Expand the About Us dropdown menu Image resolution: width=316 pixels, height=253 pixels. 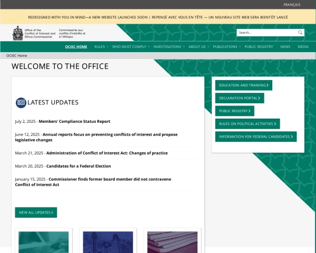click(x=199, y=46)
